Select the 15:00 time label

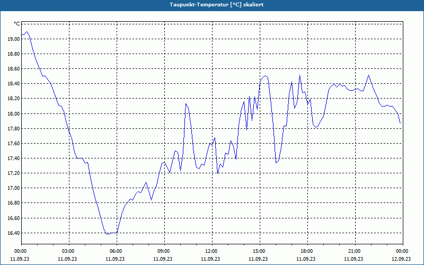pyautogui.click(x=260, y=251)
